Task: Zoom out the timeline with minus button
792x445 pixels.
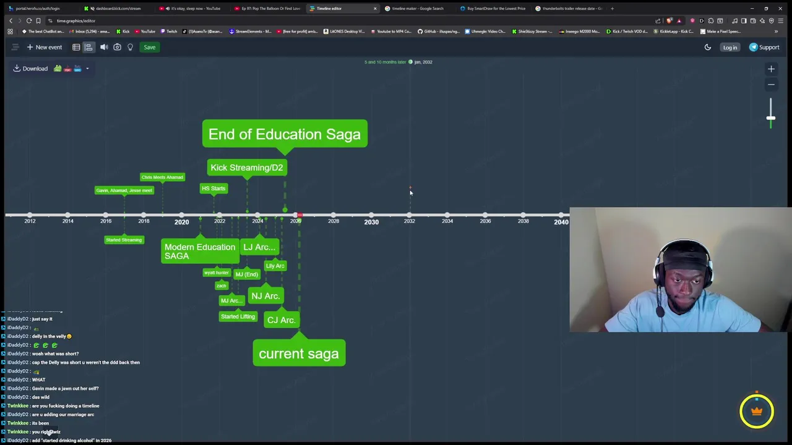Action: (771, 84)
